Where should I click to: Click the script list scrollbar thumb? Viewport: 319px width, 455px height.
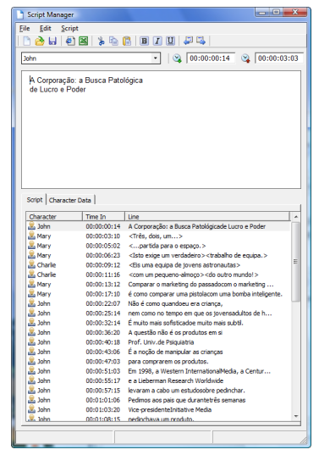(x=296, y=262)
